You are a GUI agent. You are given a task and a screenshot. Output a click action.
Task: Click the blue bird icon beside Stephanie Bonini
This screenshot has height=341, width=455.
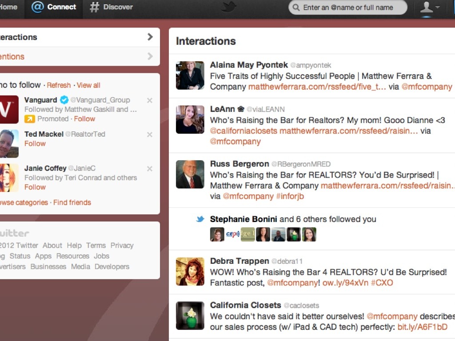[200, 219]
